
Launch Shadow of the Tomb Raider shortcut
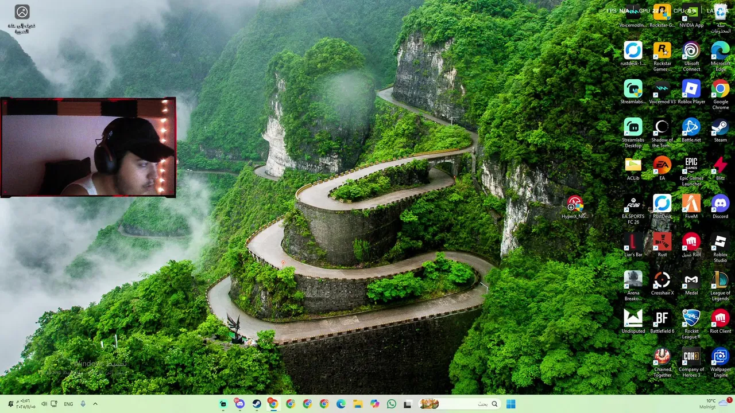coord(662,133)
